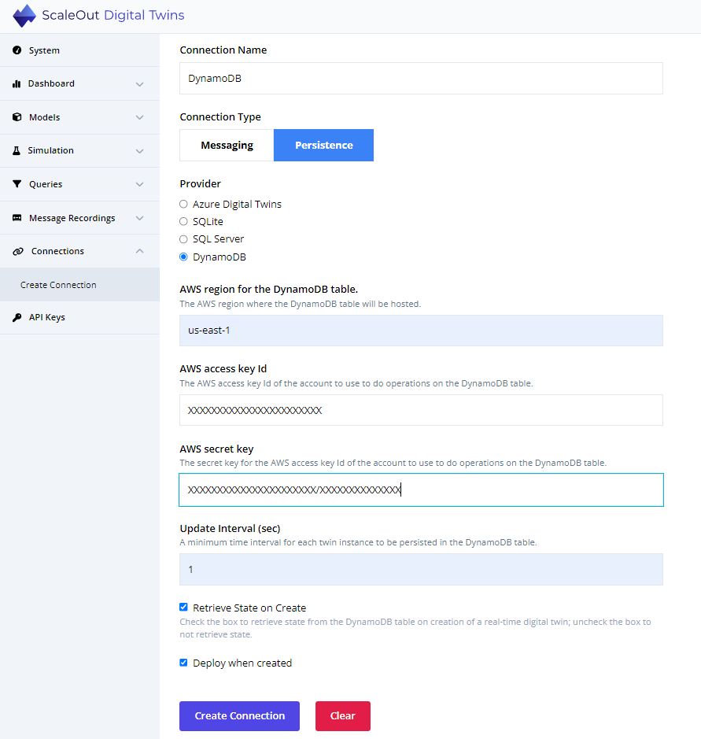
Task: Select the Create Connection submenu item
Action: [79, 285]
